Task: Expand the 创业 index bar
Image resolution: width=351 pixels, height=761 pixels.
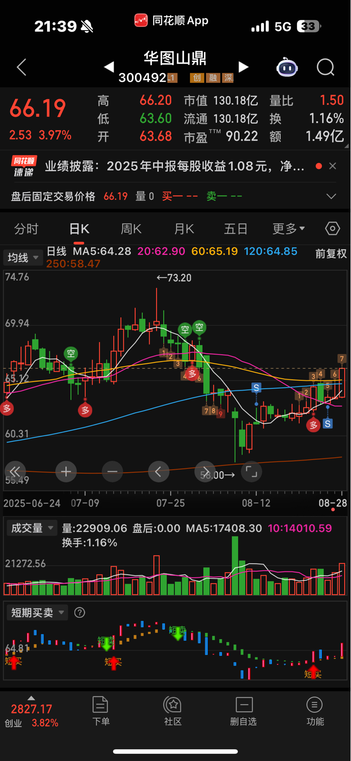Action: [x=31, y=698]
